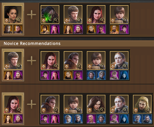
Task: Click crossbow badge on blonde long-haired man
Action: pos(136,110)
